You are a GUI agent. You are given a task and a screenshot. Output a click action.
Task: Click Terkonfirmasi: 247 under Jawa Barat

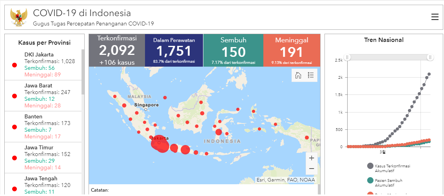click(47, 92)
